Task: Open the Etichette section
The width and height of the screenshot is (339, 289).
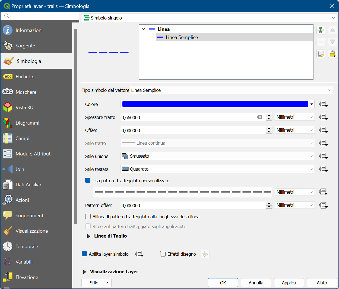Action: [36, 77]
